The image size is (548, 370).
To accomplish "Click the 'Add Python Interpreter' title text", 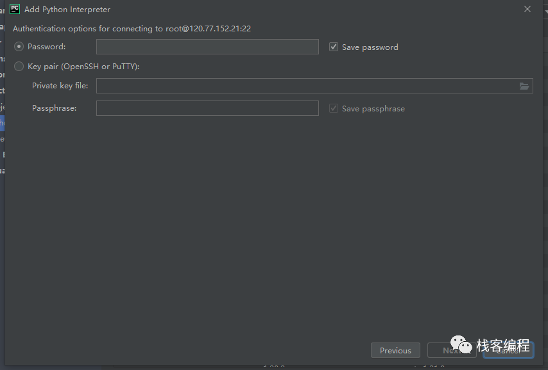I will (67, 10).
